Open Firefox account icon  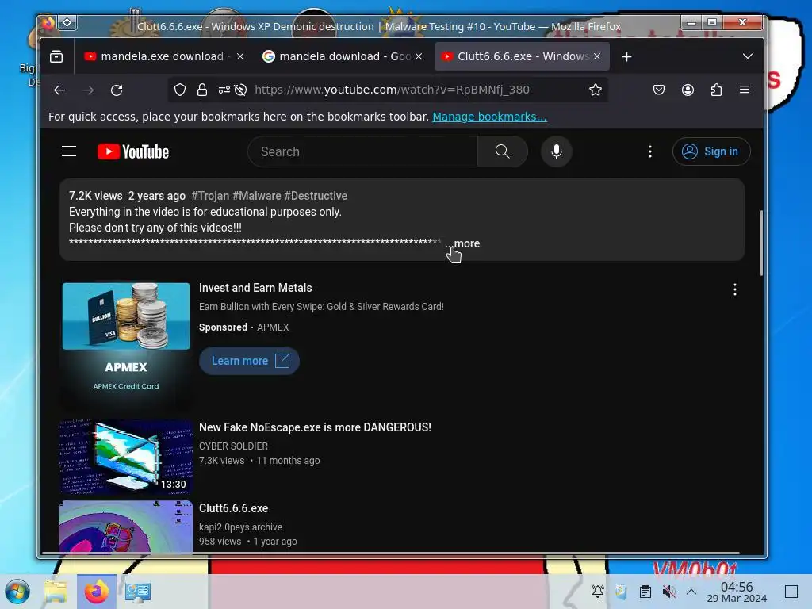[688, 90]
